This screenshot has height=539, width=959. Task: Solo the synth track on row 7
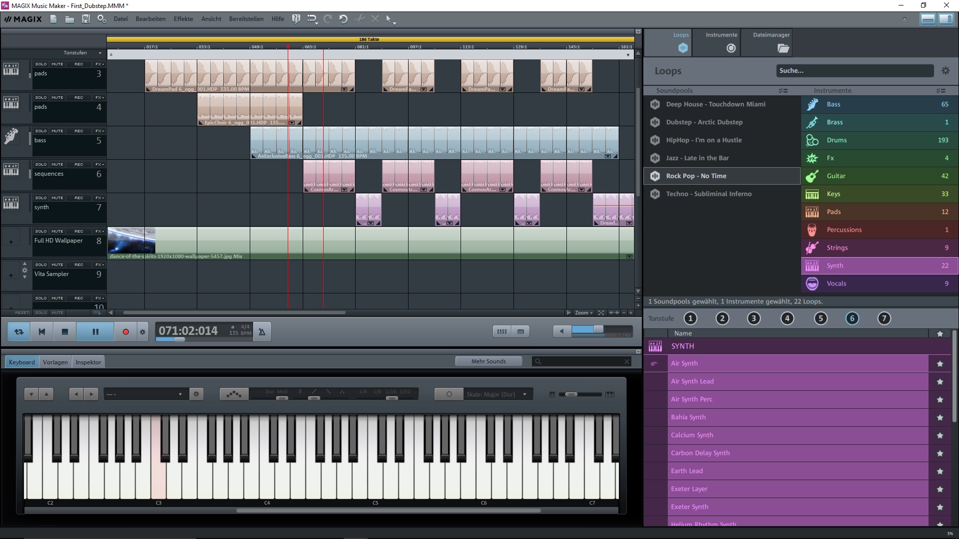tap(41, 198)
